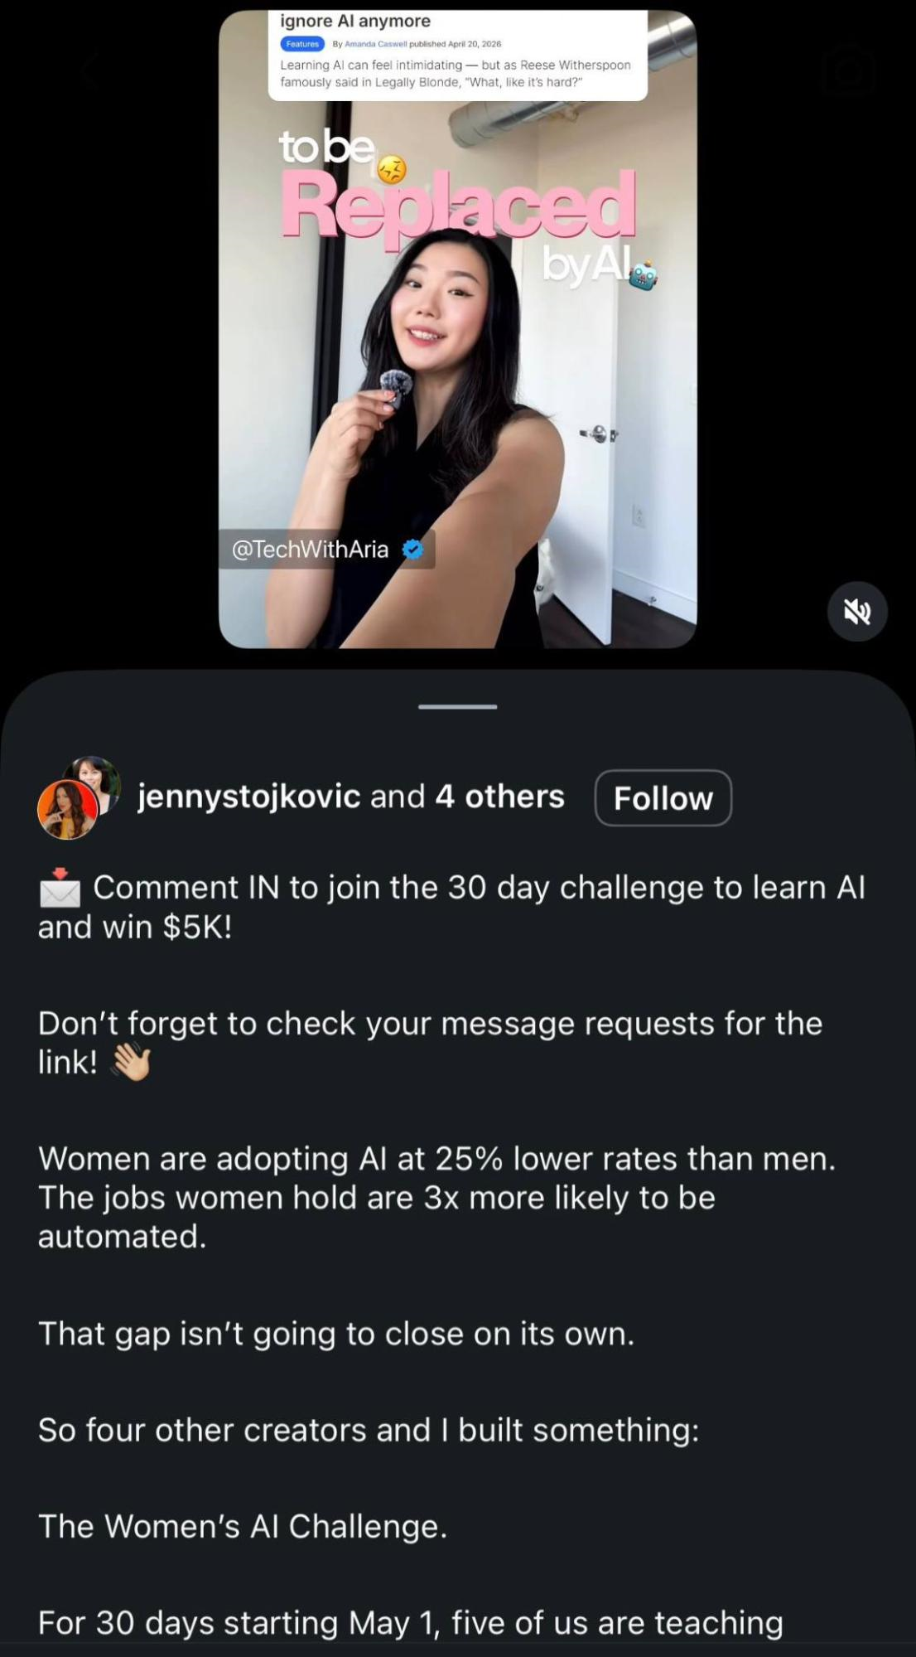Open the '4 others' collaborators list
916x1657 pixels.
(x=499, y=797)
